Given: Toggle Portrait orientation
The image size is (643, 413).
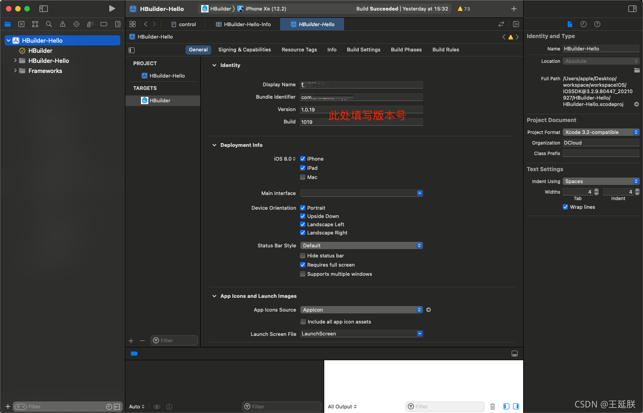Looking at the screenshot, I should 303,208.
